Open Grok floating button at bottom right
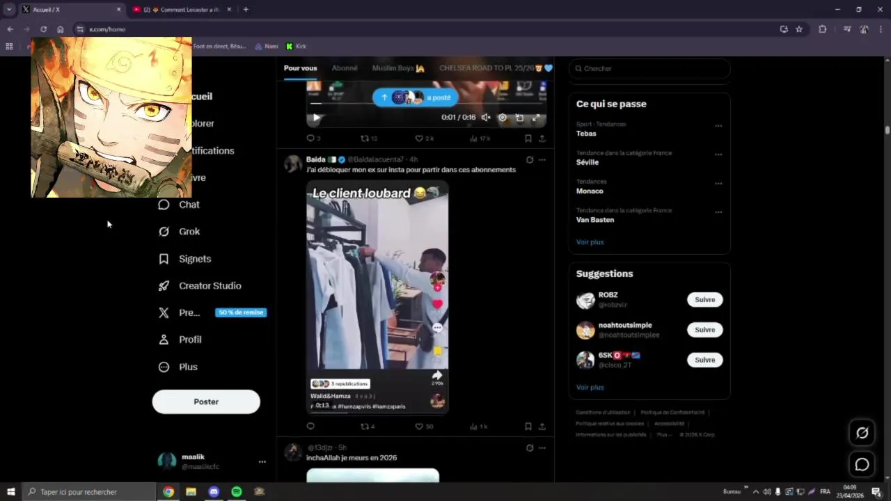The height and width of the screenshot is (501, 891). click(862, 433)
